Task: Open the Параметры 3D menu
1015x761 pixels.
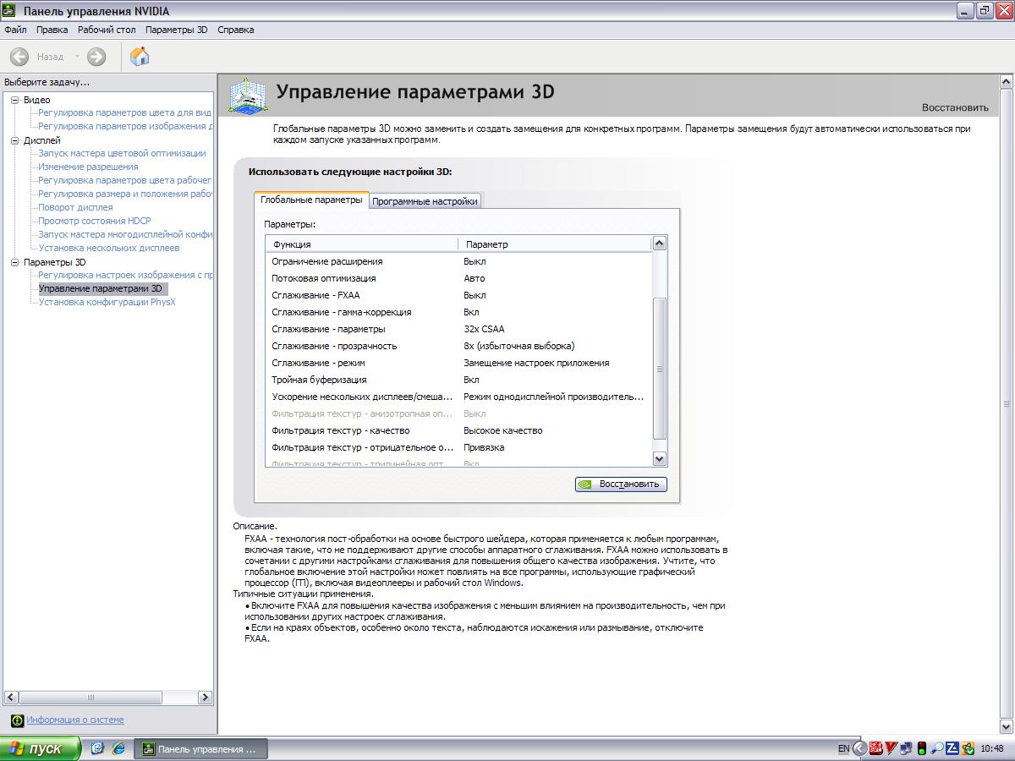Action: tap(176, 30)
